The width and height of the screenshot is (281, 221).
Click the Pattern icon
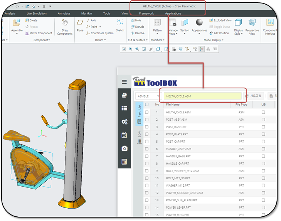coord(157,22)
